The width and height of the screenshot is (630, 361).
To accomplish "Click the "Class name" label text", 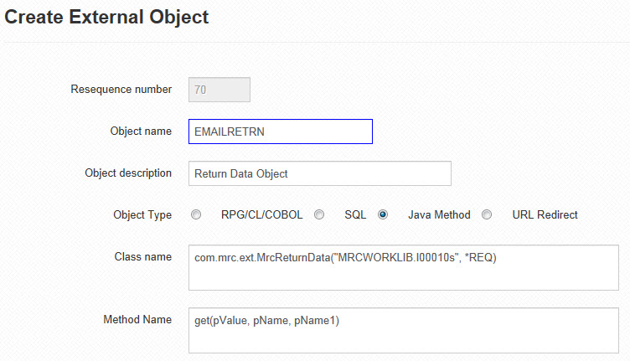I will pos(142,256).
